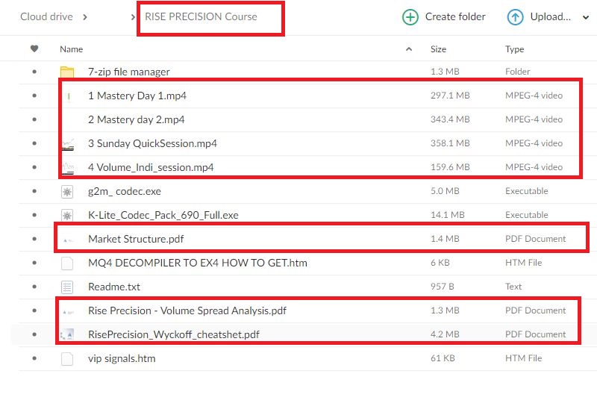Toggle favorite dot for 2 Mastery day 2.mp4
This screenshot has height=412, width=597.
tap(34, 119)
